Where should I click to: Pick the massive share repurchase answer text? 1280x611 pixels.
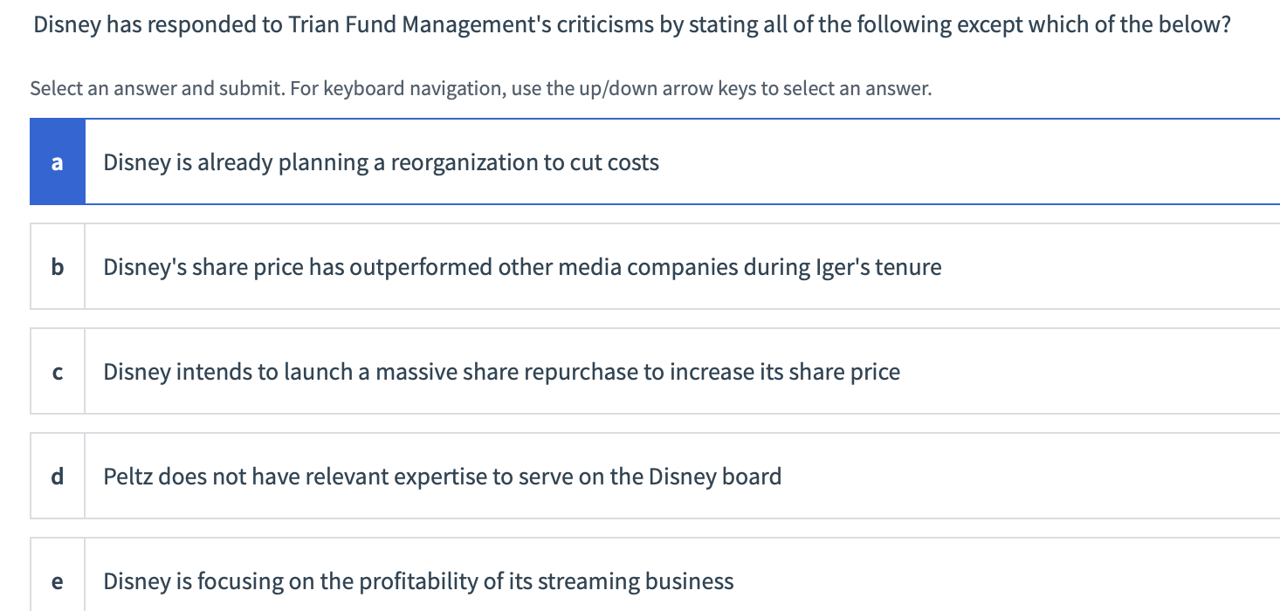[x=501, y=372]
